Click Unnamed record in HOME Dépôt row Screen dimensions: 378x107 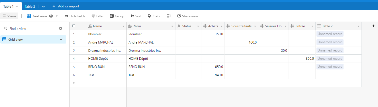[x=330, y=59]
